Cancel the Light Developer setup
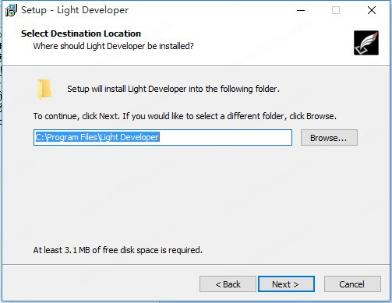 tap(352, 284)
